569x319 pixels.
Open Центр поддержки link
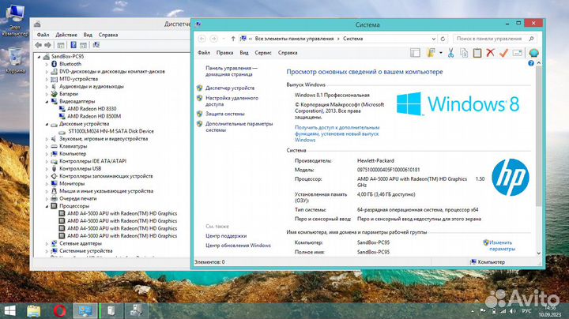click(226, 236)
